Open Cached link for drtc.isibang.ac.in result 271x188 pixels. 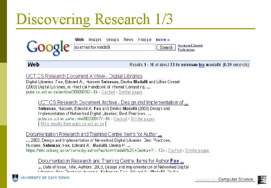pos(175,150)
